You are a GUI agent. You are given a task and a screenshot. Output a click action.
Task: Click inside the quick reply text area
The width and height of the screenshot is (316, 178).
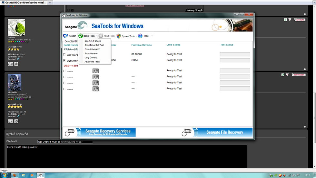tap(126, 156)
